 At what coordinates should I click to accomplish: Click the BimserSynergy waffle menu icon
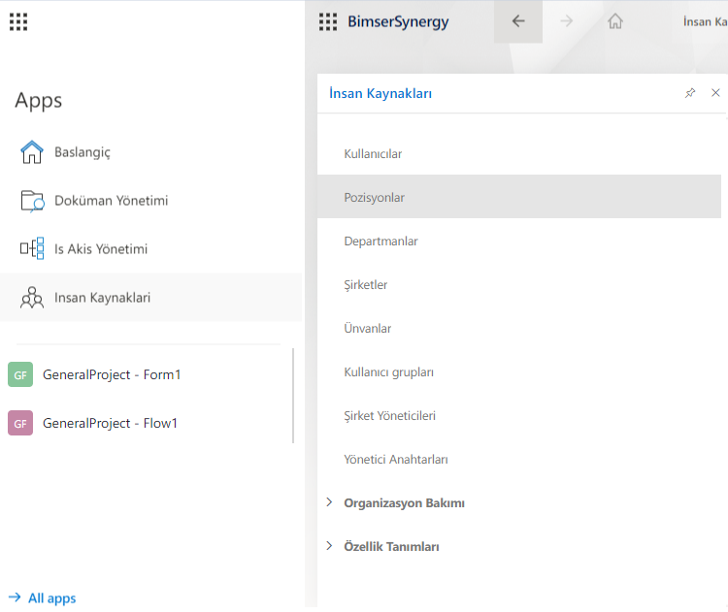(328, 21)
